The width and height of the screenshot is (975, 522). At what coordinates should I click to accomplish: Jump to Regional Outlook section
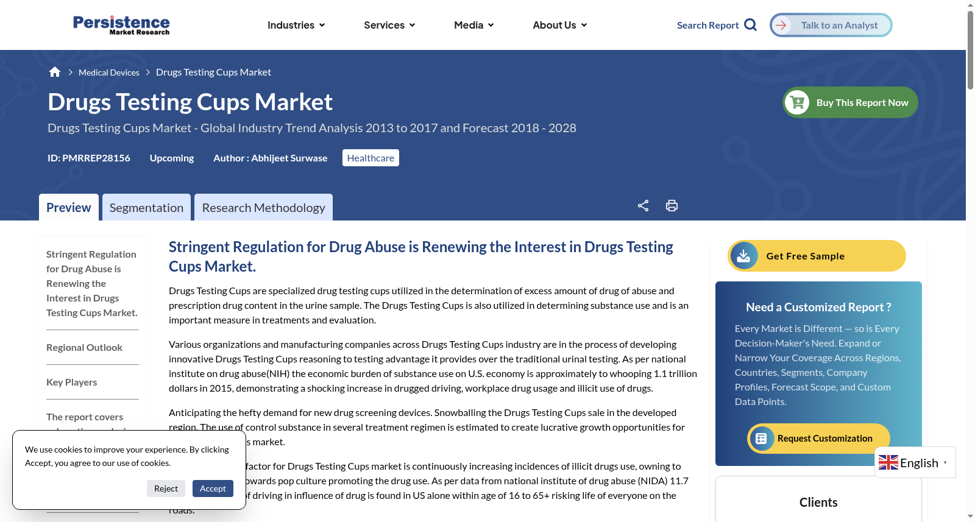(x=84, y=347)
